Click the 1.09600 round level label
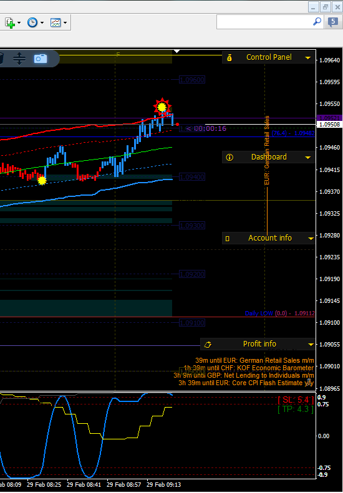This screenshot has width=343, height=493. click(192, 80)
